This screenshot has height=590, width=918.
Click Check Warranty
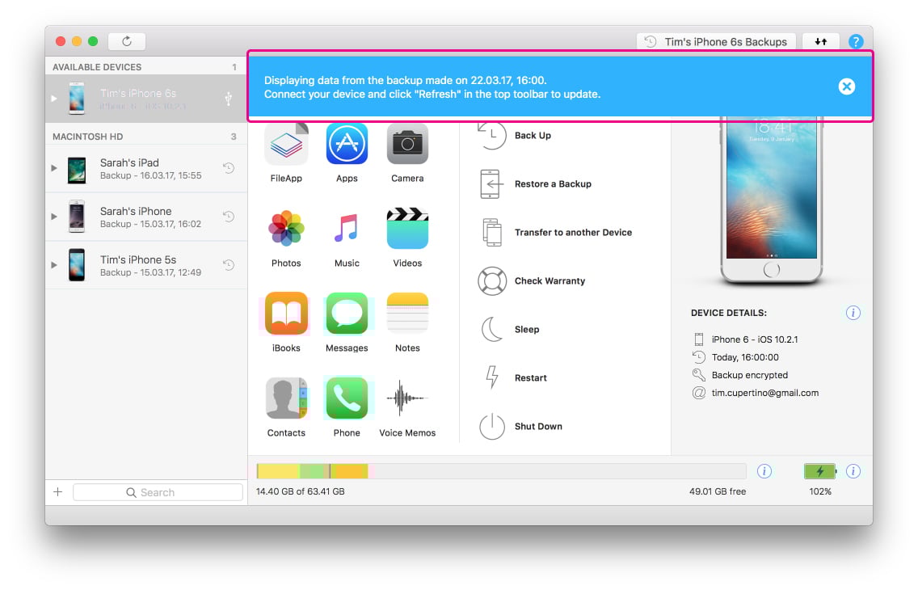(x=532, y=281)
